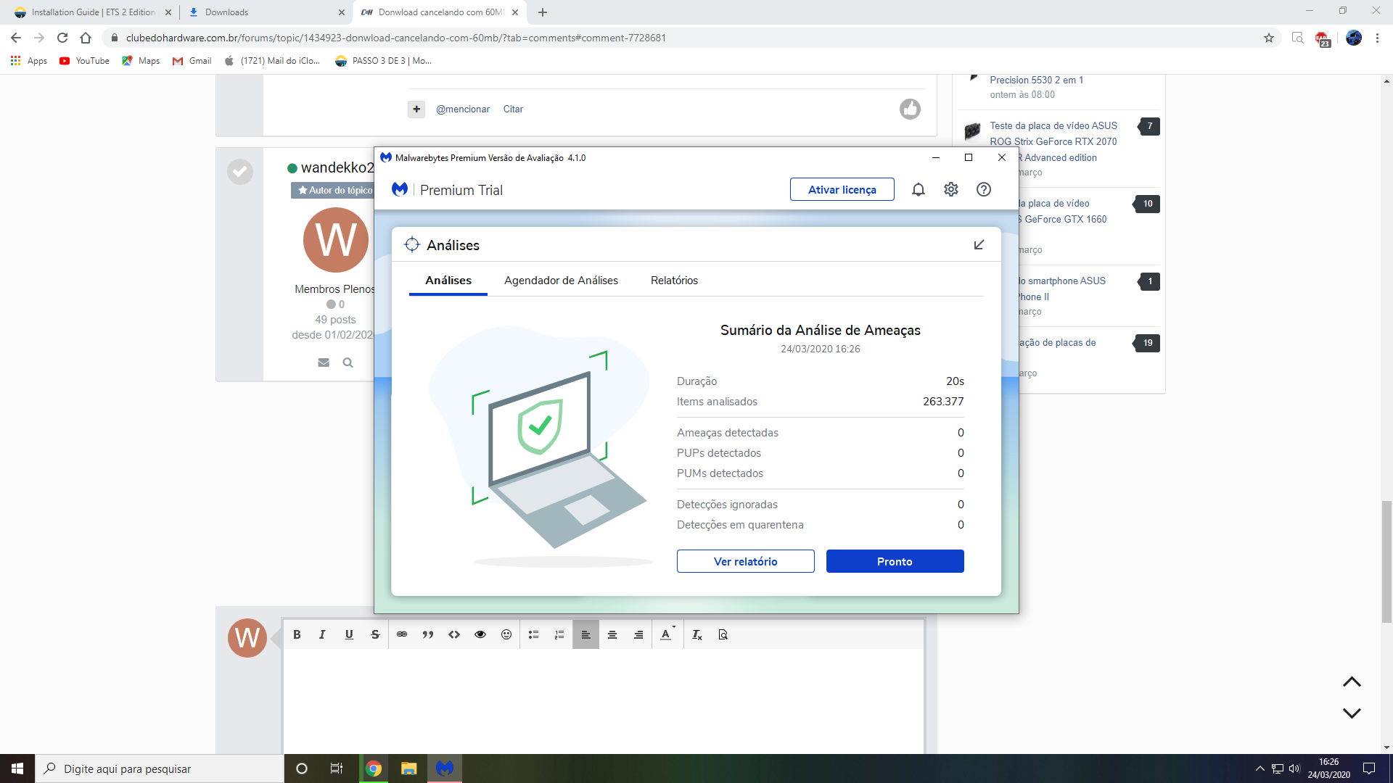Open Malwarebytes settings gear
Image resolution: width=1393 pixels, height=783 pixels.
tap(950, 189)
